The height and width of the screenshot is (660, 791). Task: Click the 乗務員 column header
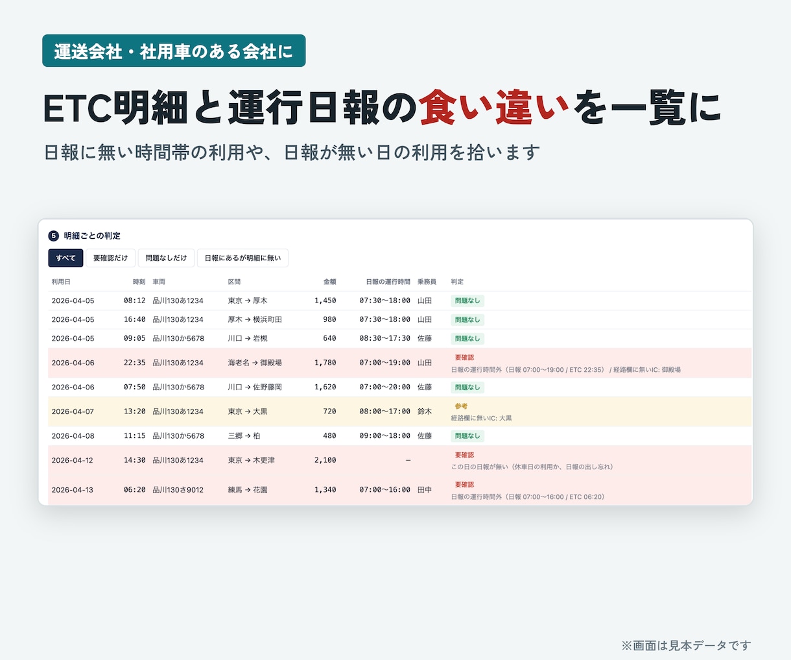point(427,282)
